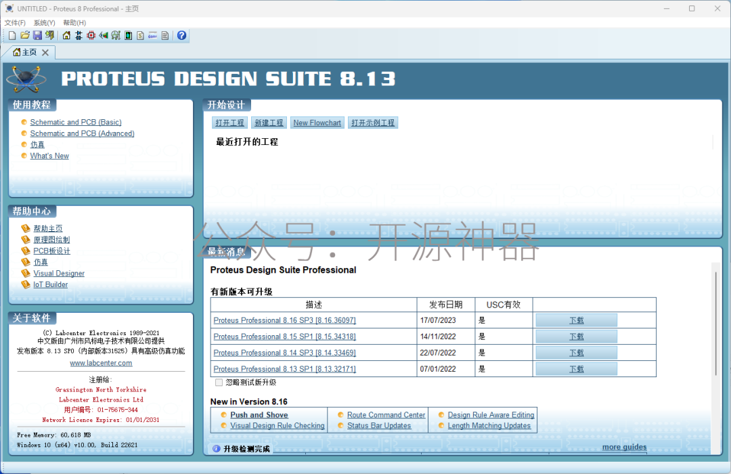The width and height of the screenshot is (731, 474).
Task: Open the 系统(Y) menu
Action: [x=44, y=22]
